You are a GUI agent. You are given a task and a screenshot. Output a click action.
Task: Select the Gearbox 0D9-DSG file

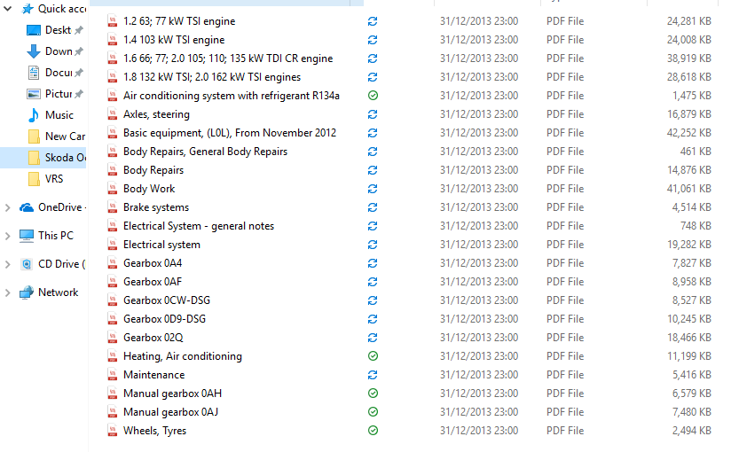164,319
